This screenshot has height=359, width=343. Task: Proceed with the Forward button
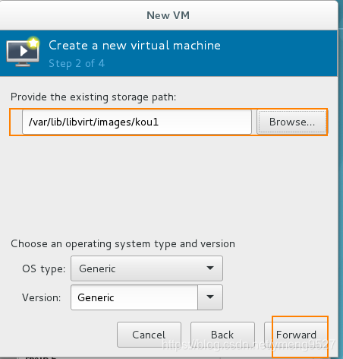[296, 335]
